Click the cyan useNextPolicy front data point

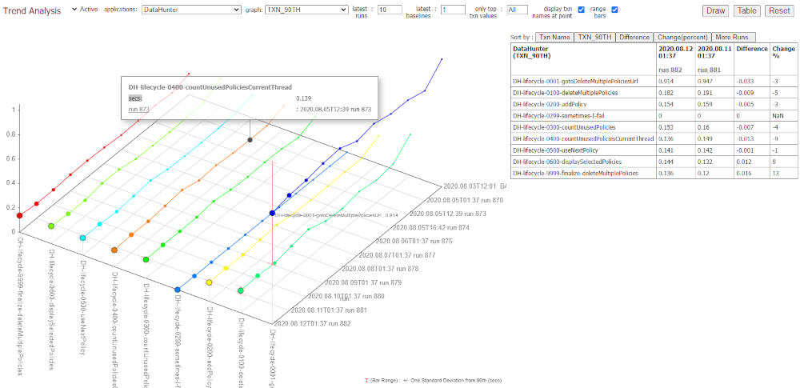pos(82,238)
